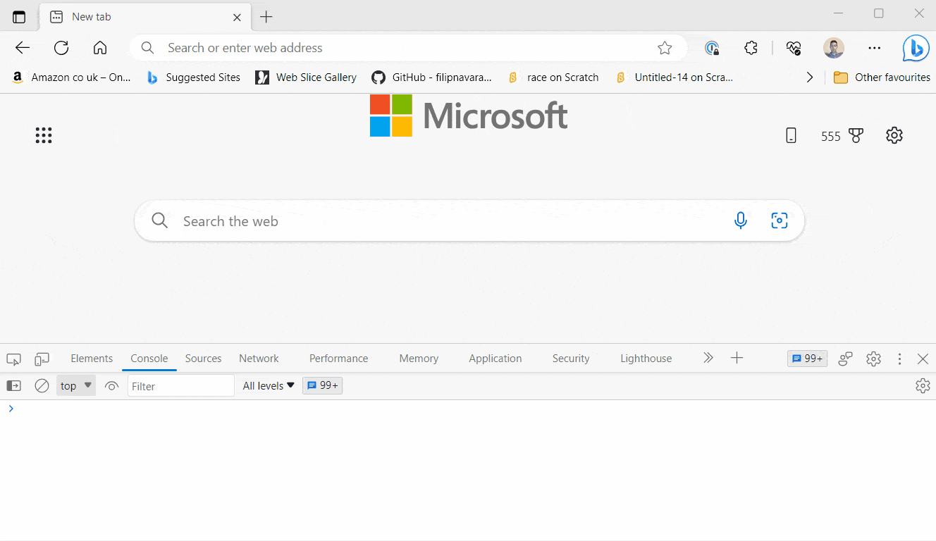Focus the address bar search field
Image resolution: width=936 pixels, height=541 pixels.
(409, 48)
